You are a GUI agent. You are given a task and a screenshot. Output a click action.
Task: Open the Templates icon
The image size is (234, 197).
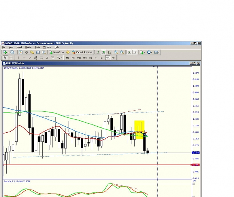pyautogui.click(x=156, y=52)
